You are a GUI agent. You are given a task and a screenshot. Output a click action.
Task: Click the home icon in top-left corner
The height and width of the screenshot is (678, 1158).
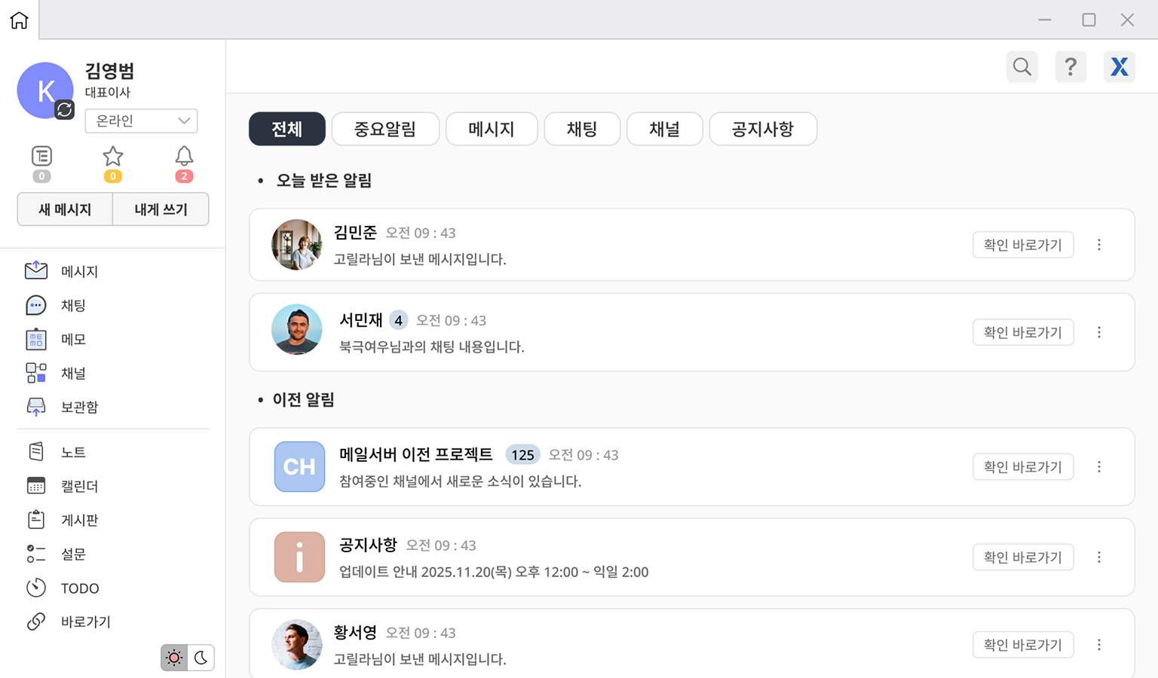click(x=18, y=20)
